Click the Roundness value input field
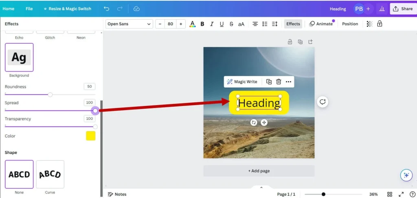The image size is (417, 198). [x=89, y=87]
